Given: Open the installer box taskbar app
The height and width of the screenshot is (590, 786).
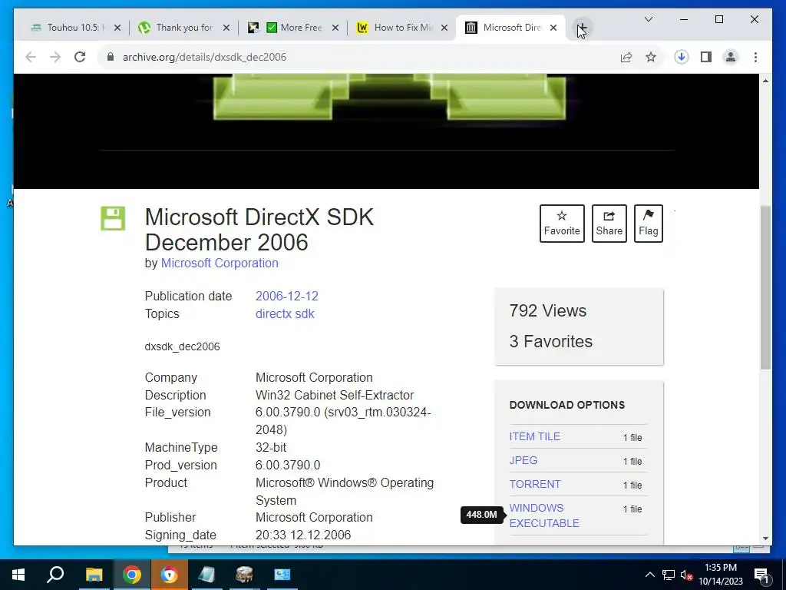Looking at the screenshot, I should coord(244,575).
